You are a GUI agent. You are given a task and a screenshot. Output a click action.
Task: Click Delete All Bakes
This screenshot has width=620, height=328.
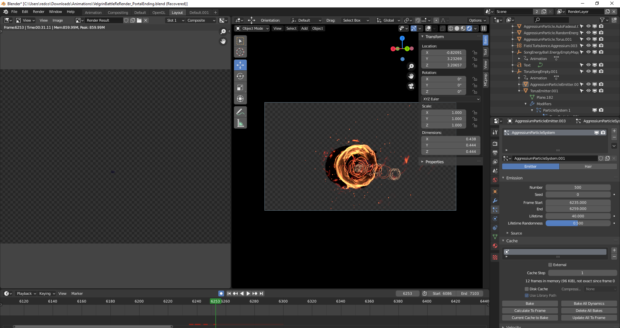tap(589, 311)
